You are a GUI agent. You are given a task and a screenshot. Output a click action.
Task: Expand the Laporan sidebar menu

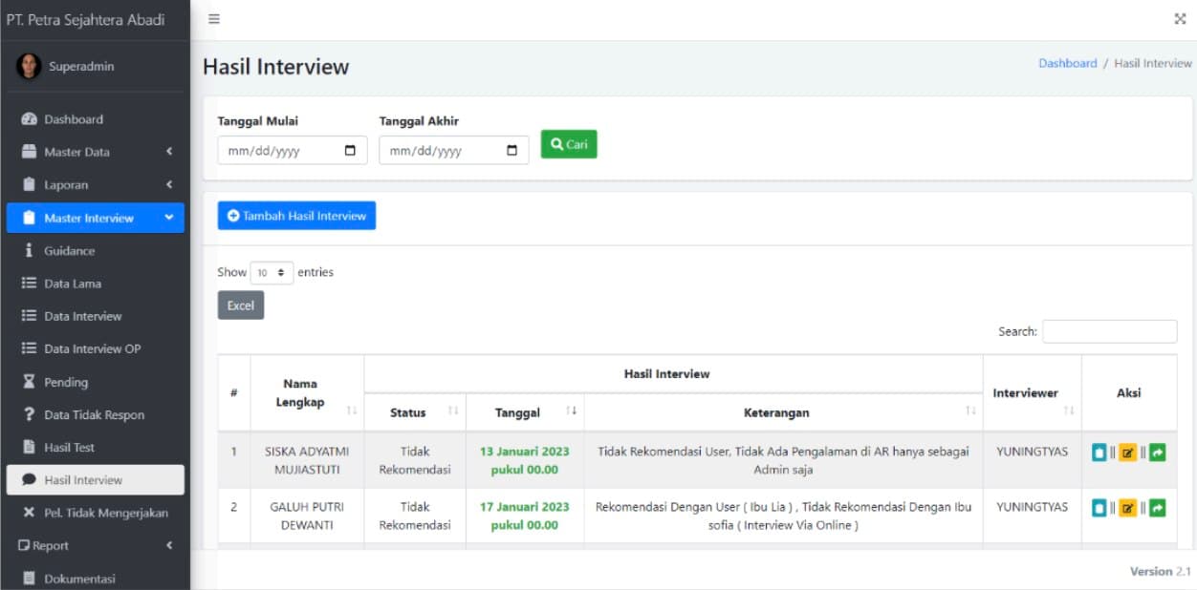(96, 185)
